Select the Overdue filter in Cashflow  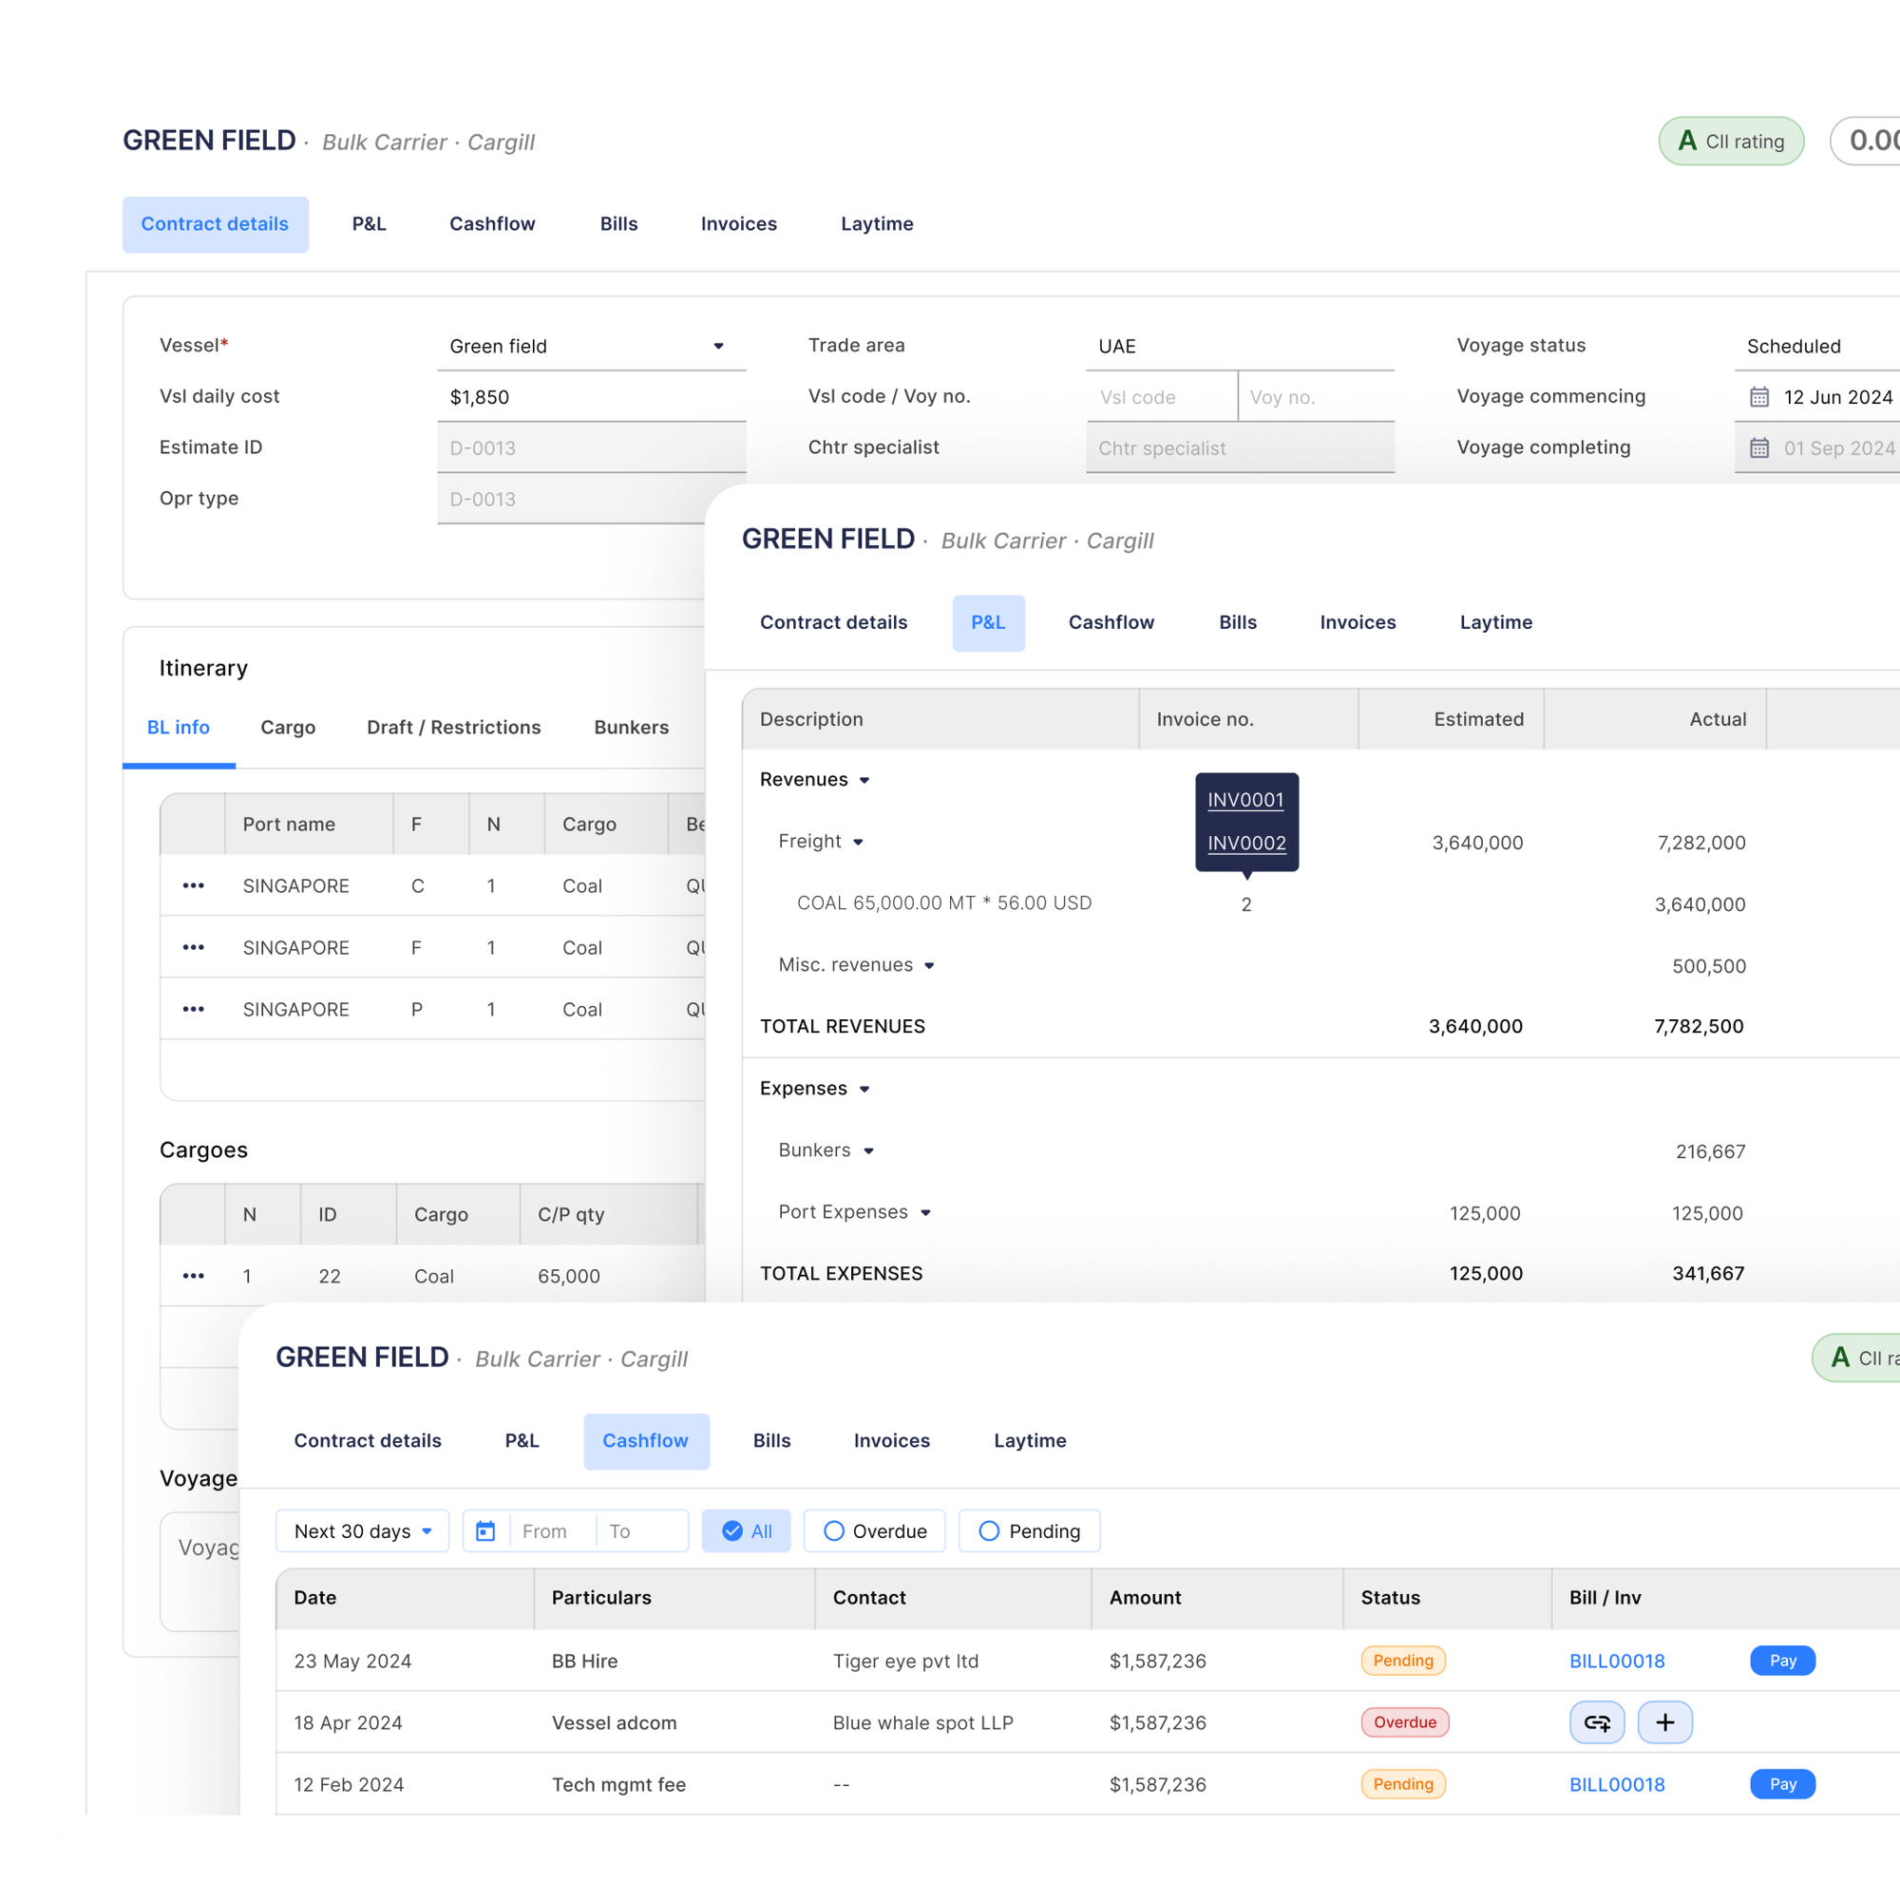coord(874,1531)
